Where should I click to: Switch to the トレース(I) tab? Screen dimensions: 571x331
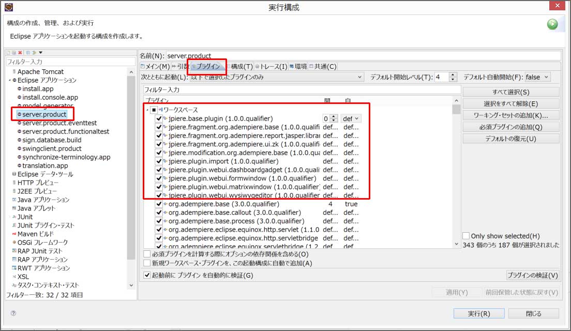[272, 67]
